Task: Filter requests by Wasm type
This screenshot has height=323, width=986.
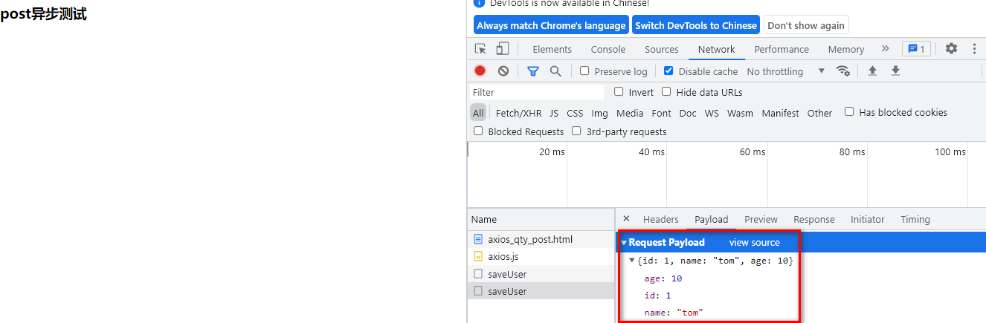Action: (x=740, y=113)
